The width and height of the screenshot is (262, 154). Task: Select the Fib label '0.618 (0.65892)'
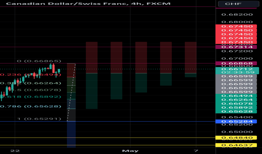pos(31,97)
